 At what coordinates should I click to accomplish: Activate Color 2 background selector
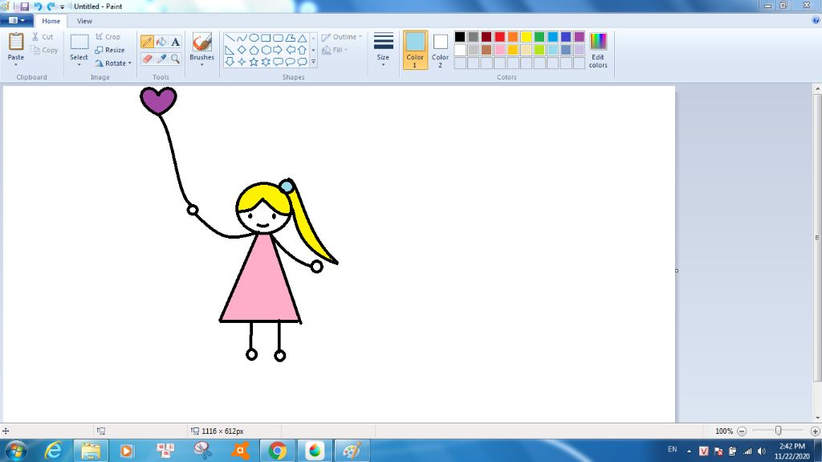pos(441,50)
